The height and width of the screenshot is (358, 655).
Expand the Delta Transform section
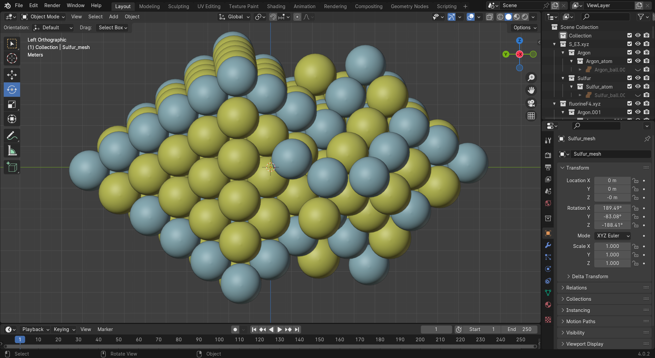(589, 277)
